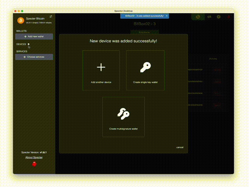
Task: Click the plus icon in Add another device
Action: pos(101,67)
